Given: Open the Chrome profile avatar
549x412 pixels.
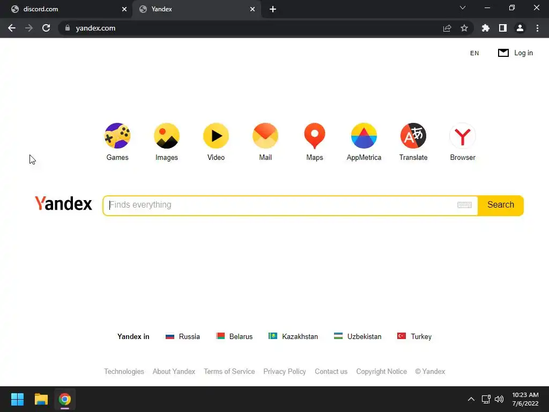Looking at the screenshot, I should pyautogui.click(x=520, y=28).
